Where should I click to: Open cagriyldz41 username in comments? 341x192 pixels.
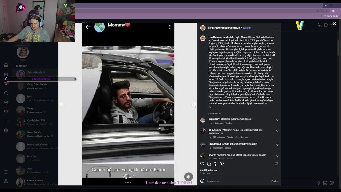[214, 119]
